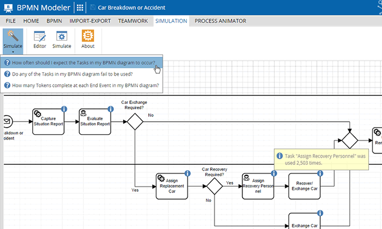Click 'Yes' label beside Car Recovery gateway
The image size is (382, 229).
pos(230,183)
